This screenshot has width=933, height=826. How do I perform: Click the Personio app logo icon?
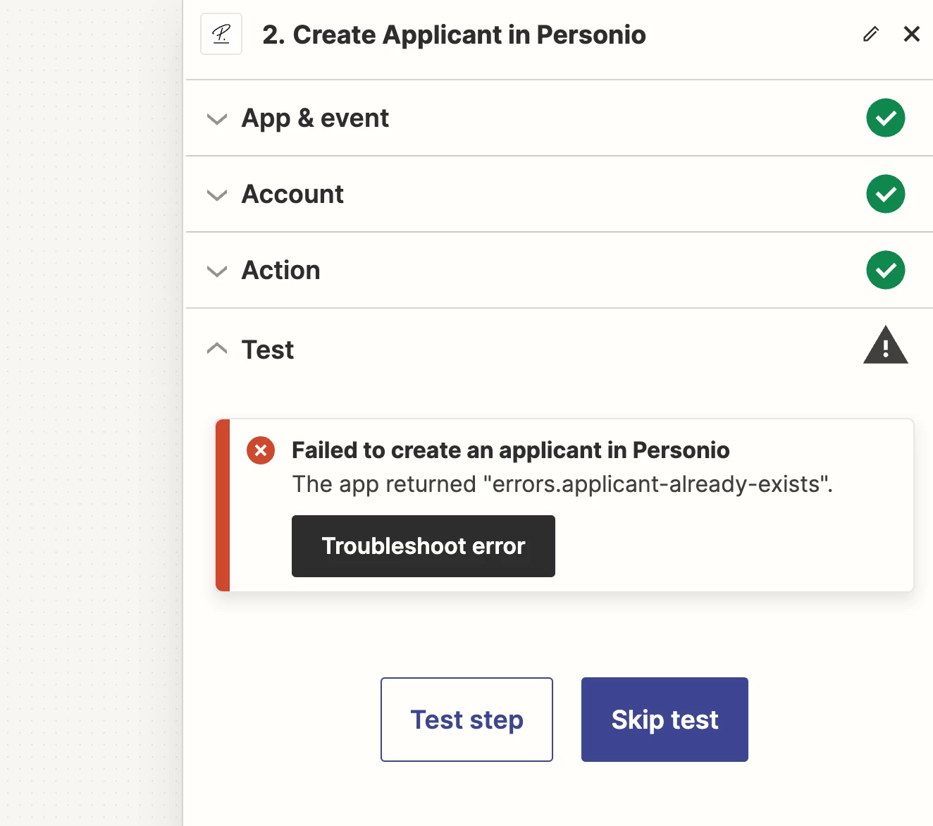pos(221,34)
